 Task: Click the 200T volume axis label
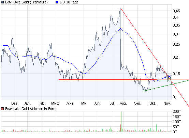[x=177, y=111]
